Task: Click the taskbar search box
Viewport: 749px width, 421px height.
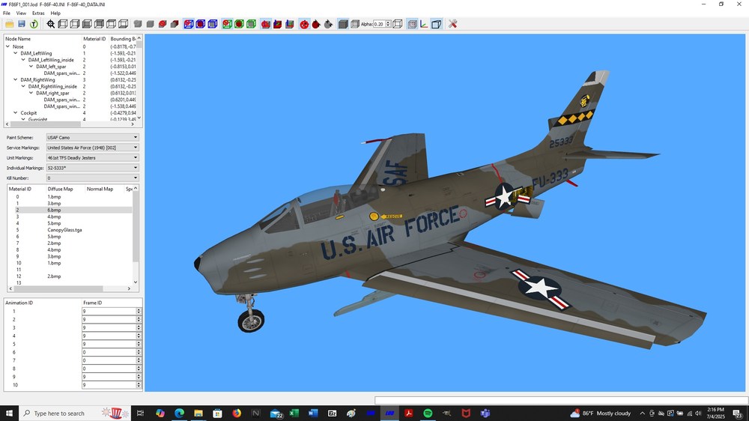Action: click(74, 414)
